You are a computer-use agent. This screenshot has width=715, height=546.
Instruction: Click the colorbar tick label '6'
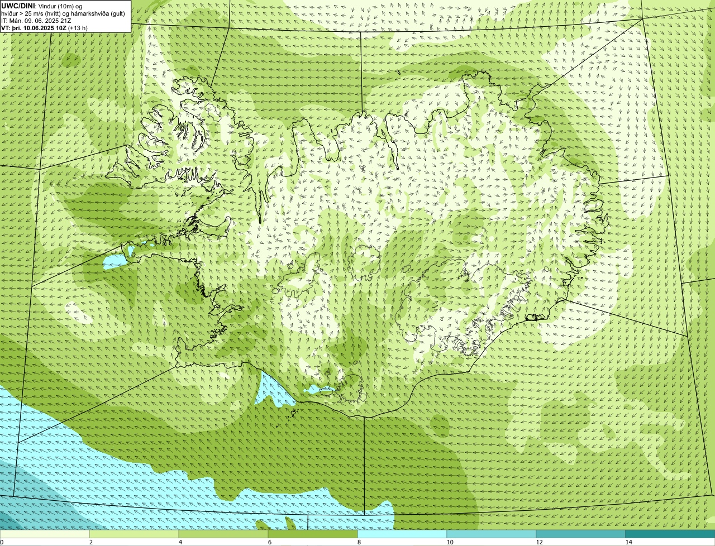click(269, 542)
